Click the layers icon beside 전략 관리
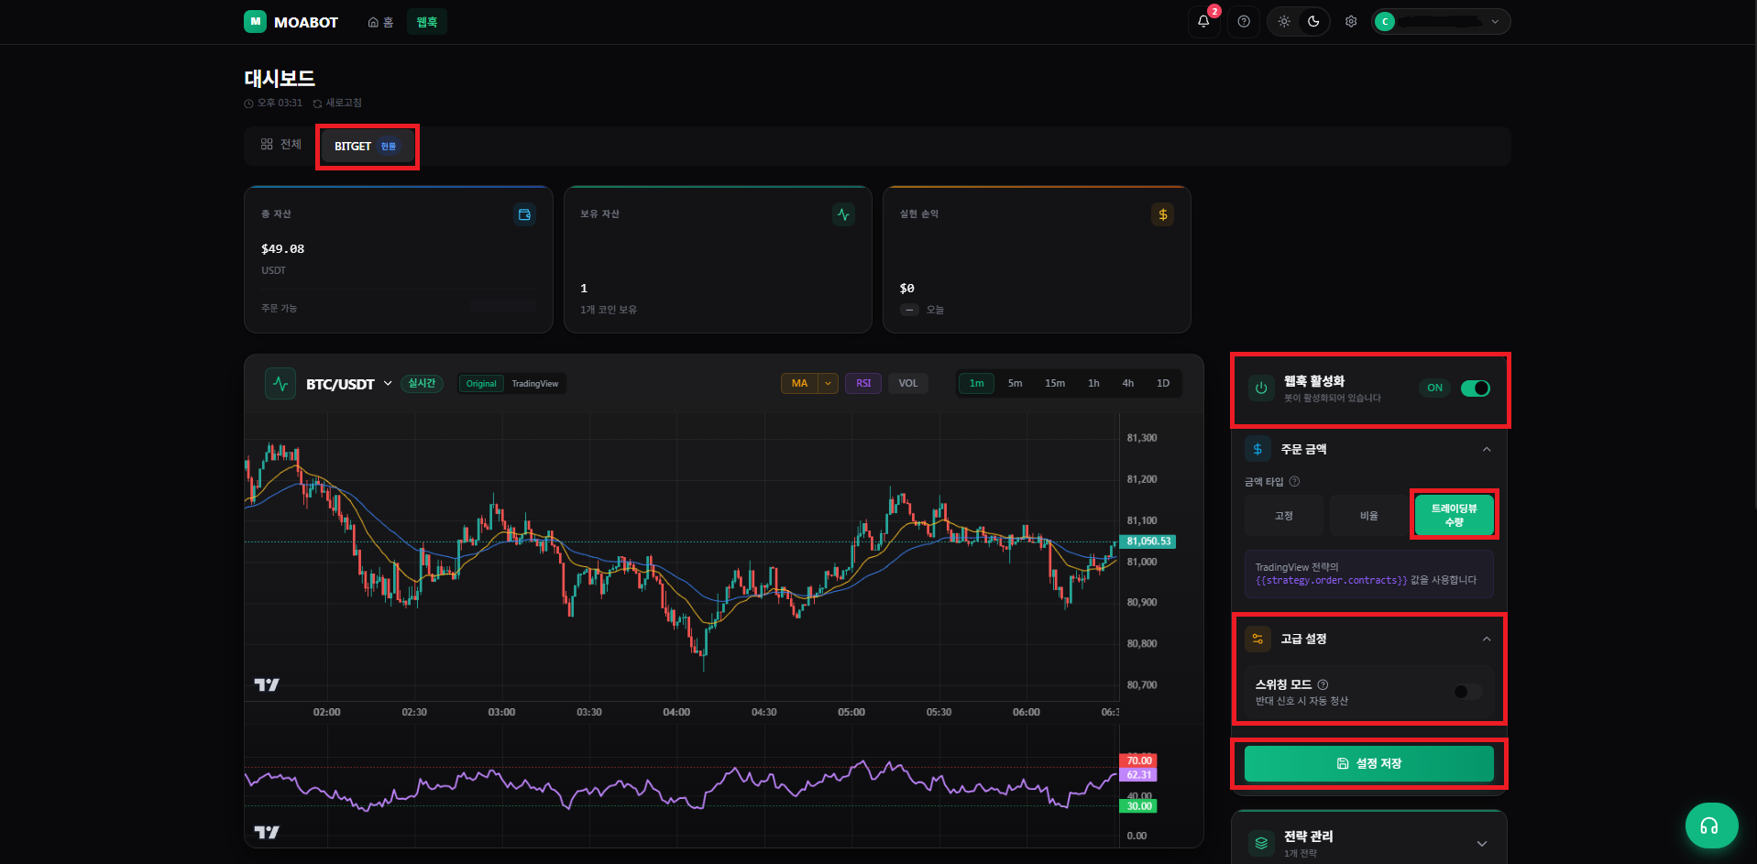Image resolution: width=1757 pixels, height=864 pixels. click(x=1261, y=843)
